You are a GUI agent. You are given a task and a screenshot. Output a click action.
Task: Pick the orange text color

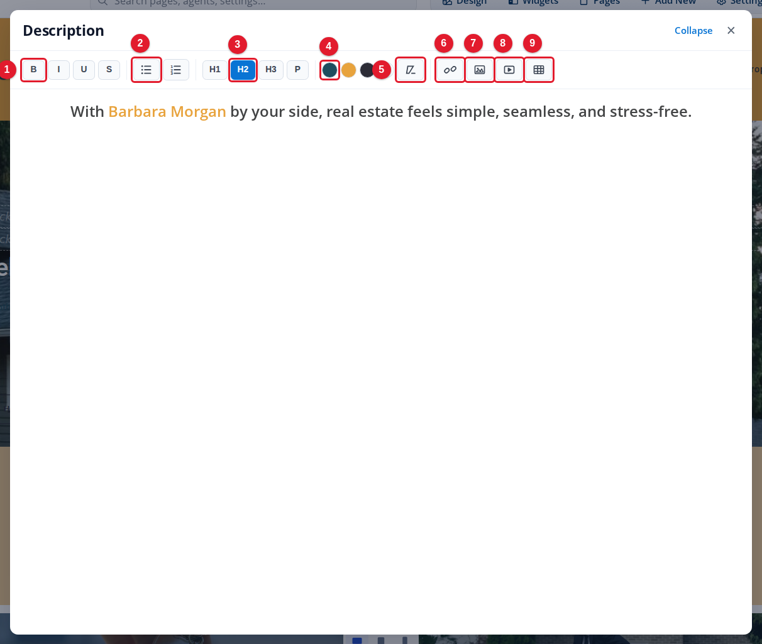pos(349,70)
